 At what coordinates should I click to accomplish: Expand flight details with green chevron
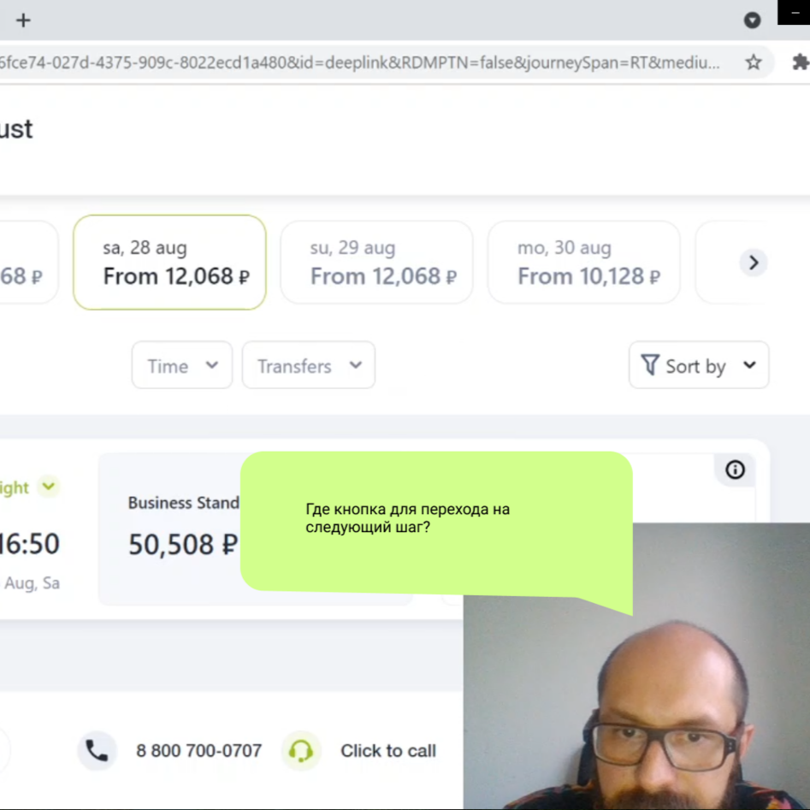click(49, 487)
